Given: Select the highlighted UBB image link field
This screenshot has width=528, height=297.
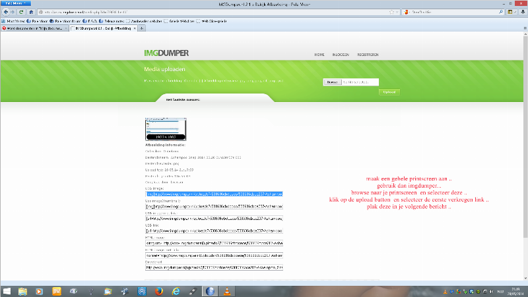Looking at the screenshot, I should click(x=214, y=194).
